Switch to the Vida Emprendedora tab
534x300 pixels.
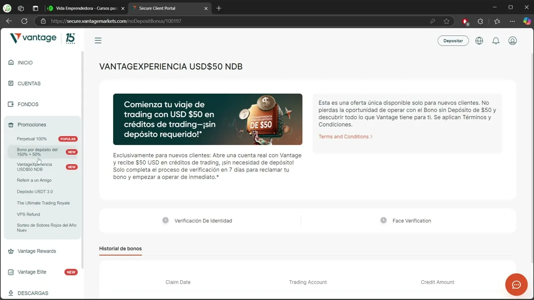(86, 8)
